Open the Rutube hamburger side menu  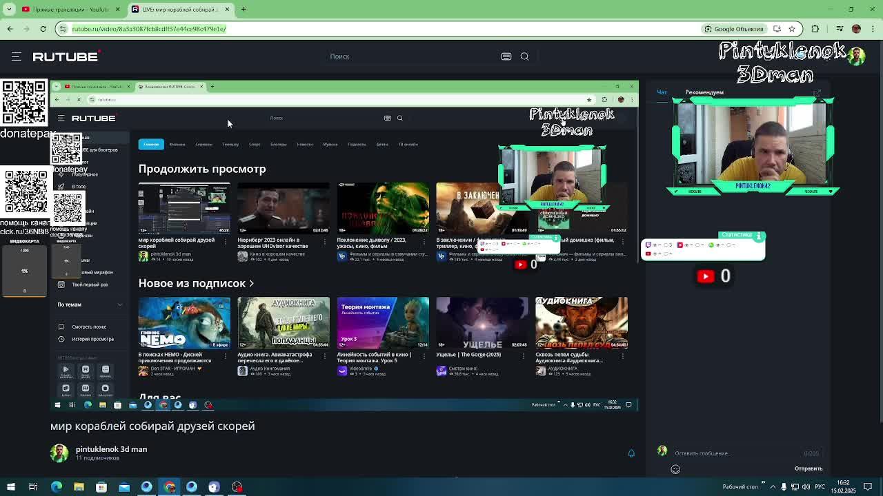pos(17,56)
